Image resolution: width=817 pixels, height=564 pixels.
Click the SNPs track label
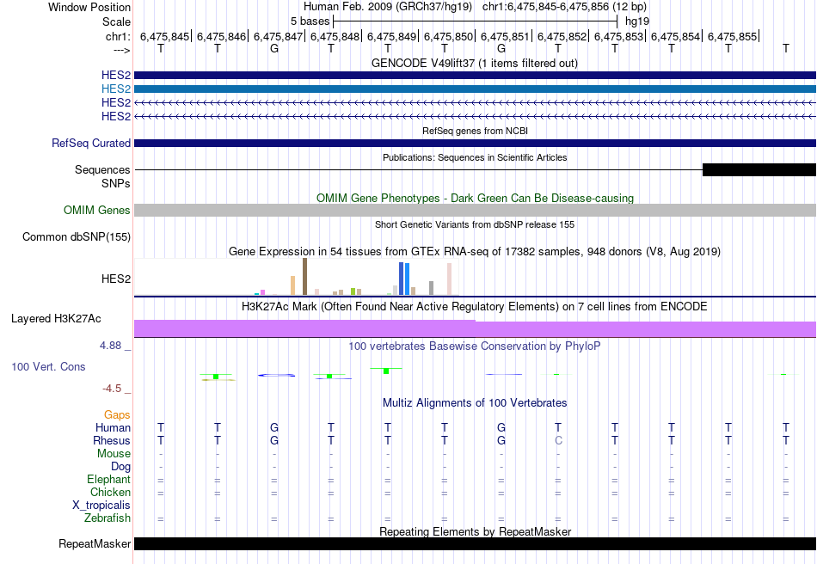pyautogui.click(x=116, y=183)
